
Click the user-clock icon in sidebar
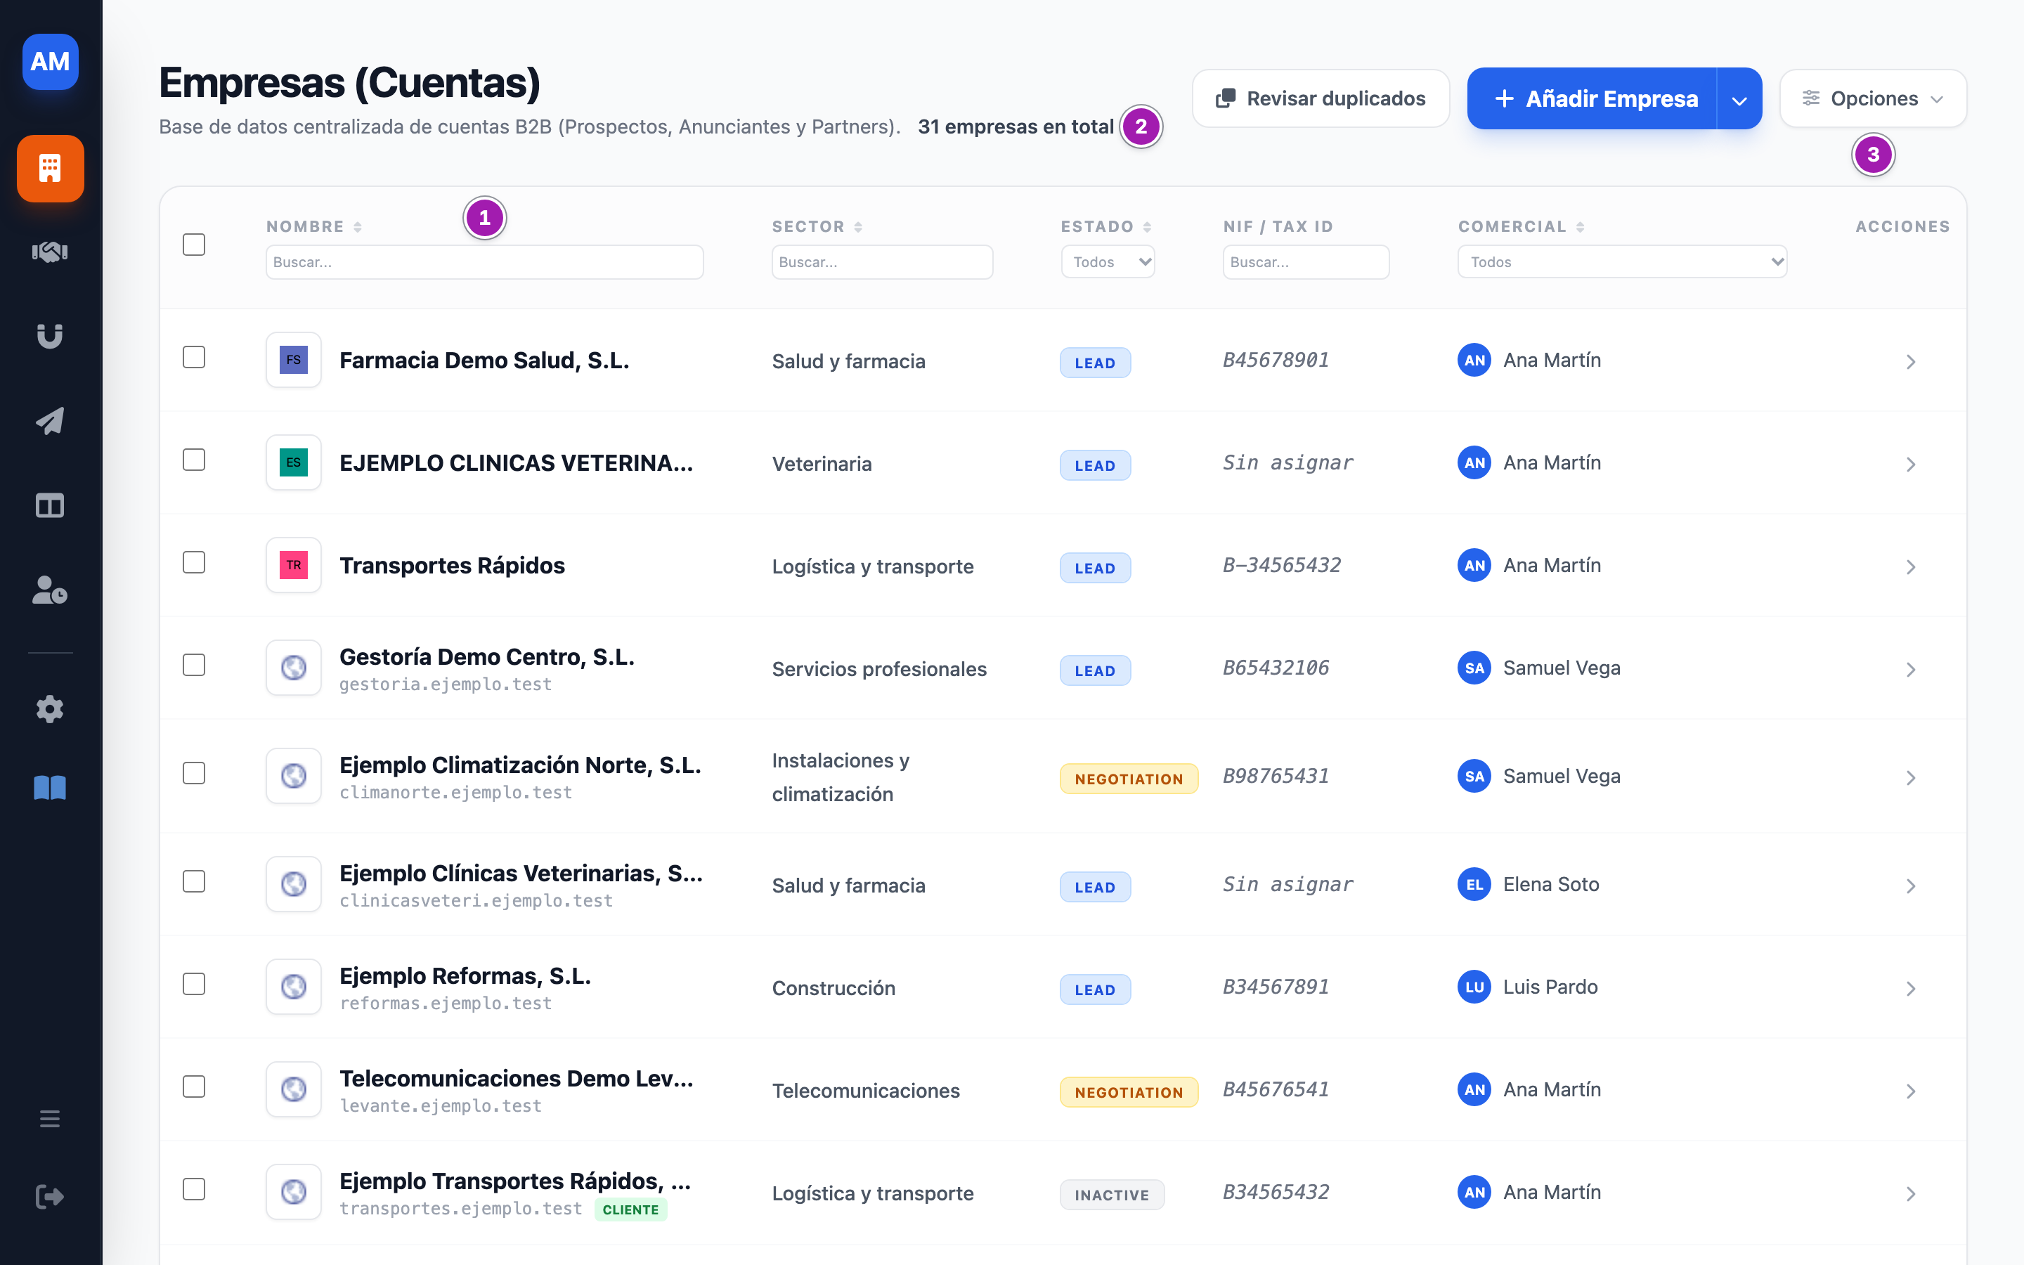pos(50,590)
